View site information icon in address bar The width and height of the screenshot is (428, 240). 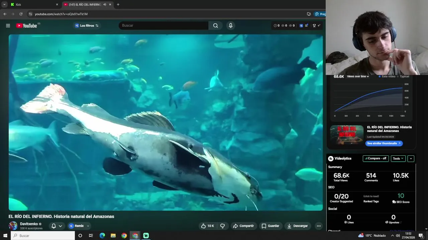(x=30, y=14)
